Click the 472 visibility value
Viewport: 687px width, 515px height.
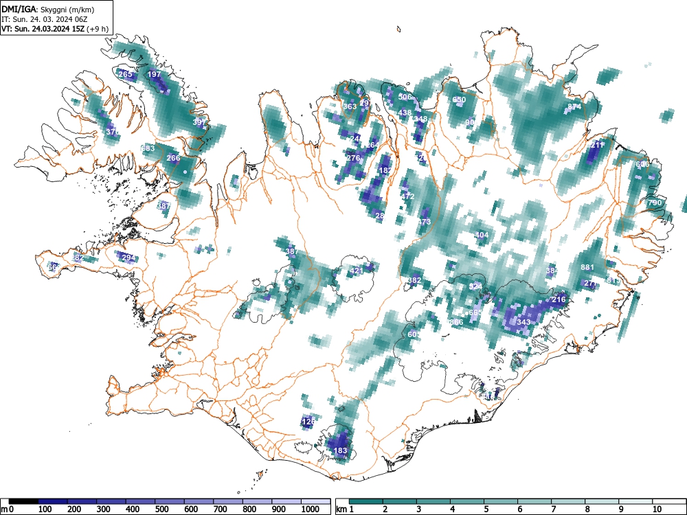click(x=407, y=196)
